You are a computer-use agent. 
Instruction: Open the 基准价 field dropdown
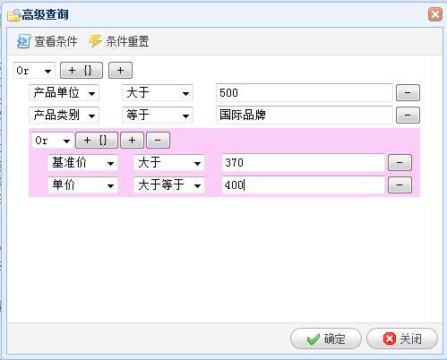coord(82,163)
